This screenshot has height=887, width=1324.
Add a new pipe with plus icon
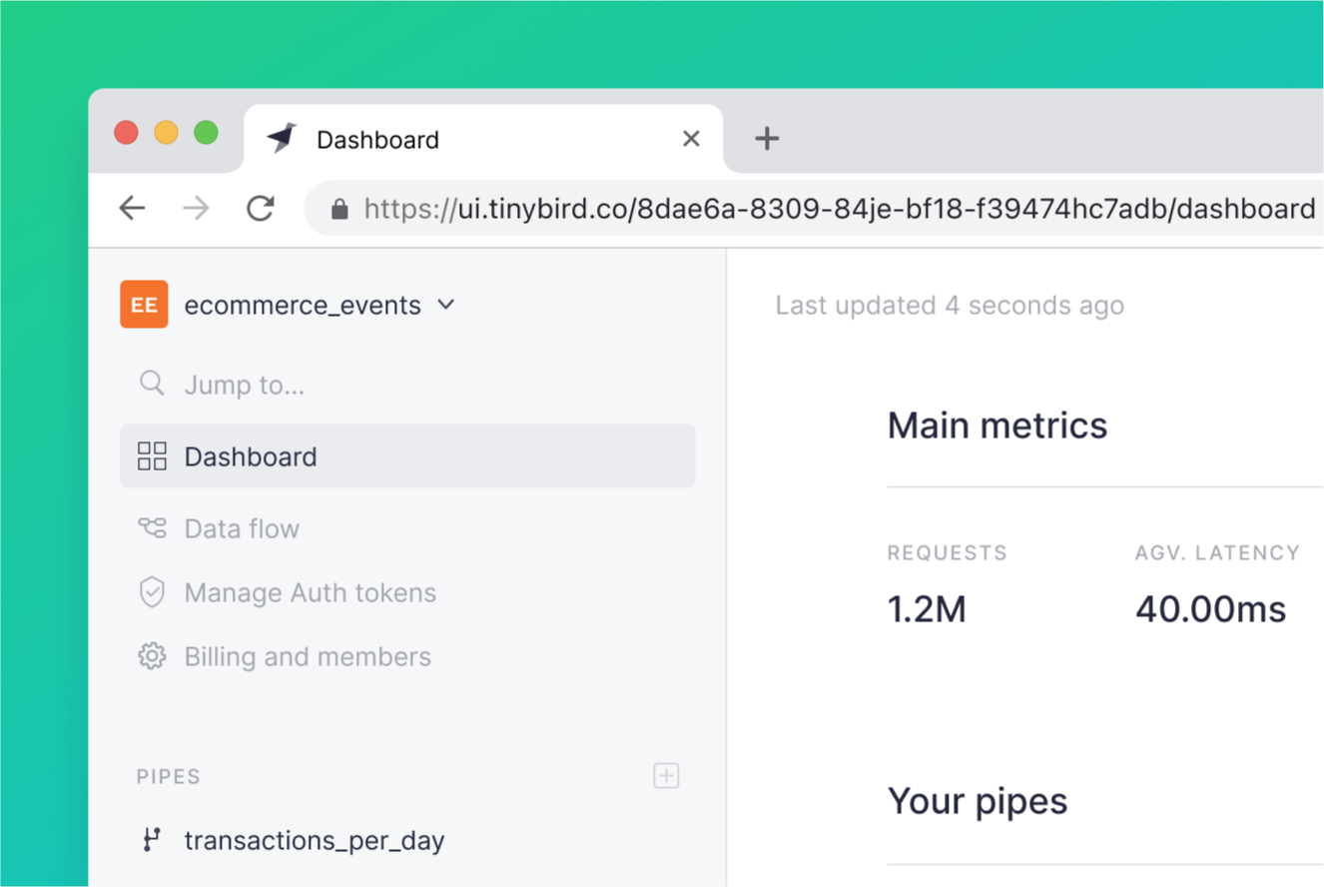(666, 776)
